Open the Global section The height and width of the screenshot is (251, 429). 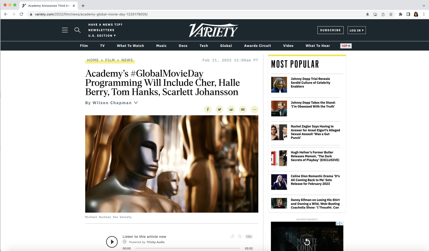point(226,46)
